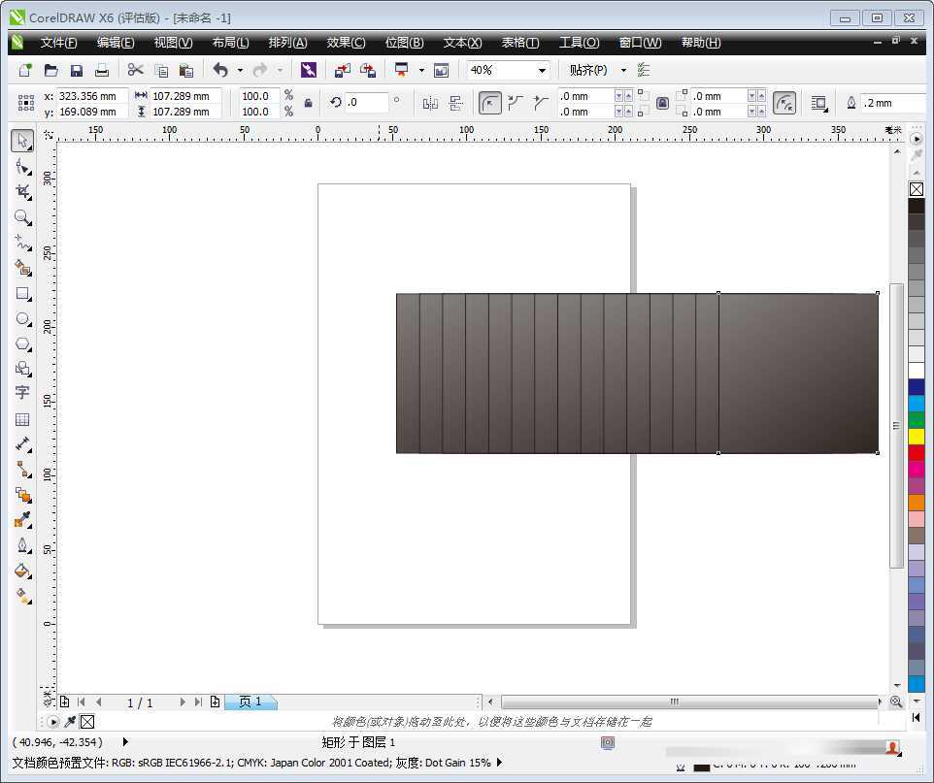Screen dimensions: 934x783
Task: Undo the last action
Action: (x=221, y=69)
